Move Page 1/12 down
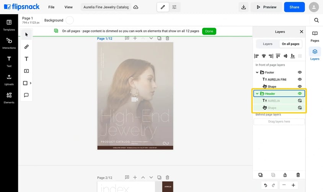323x192 pixels. pos(151,38)
